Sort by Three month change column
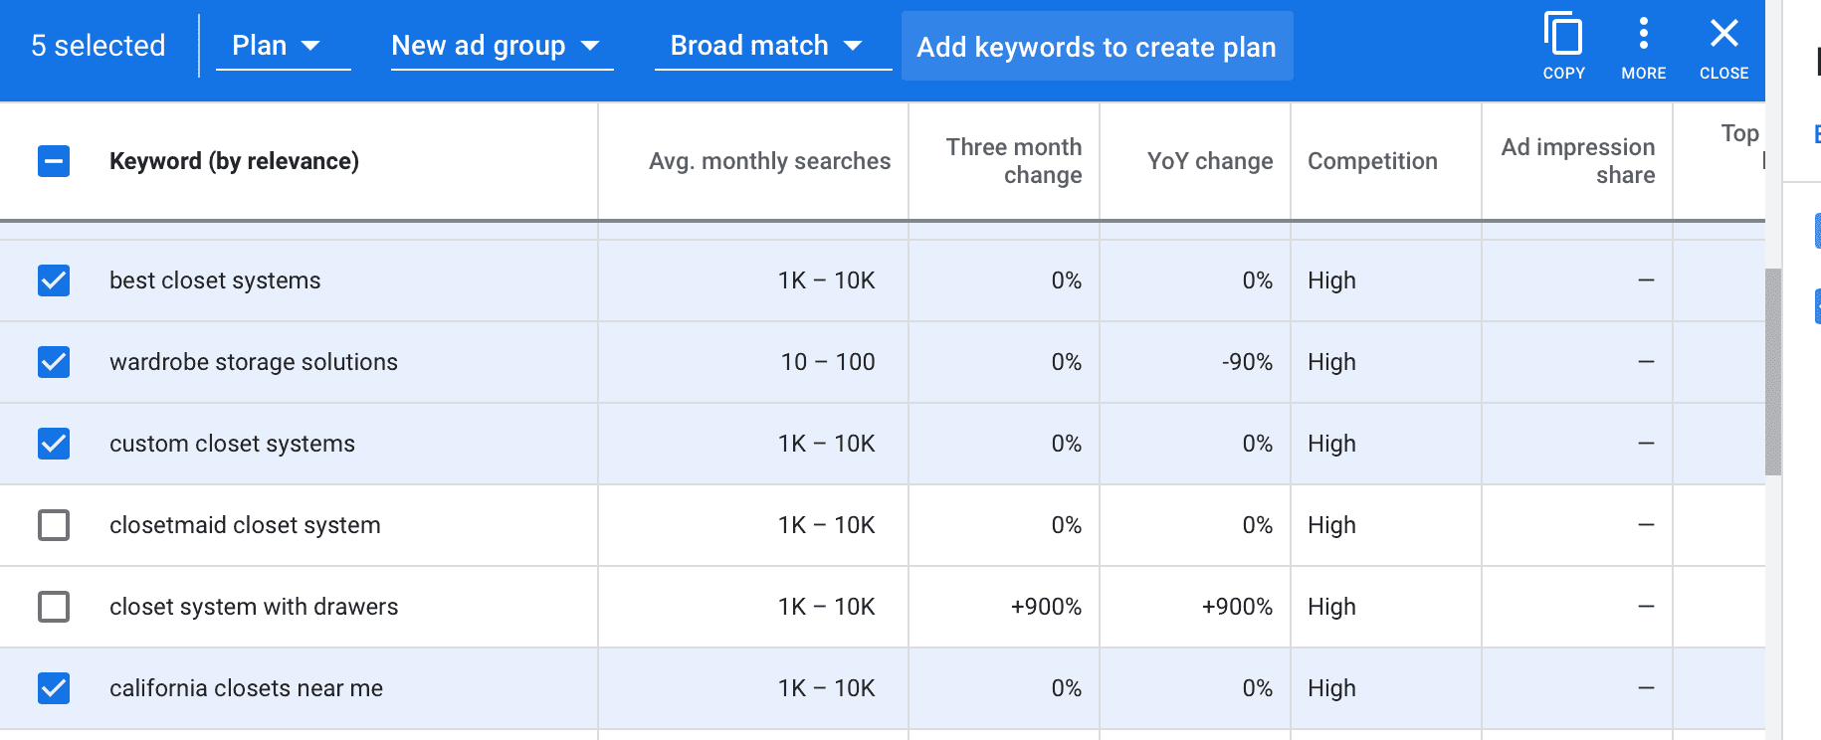 [x=1013, y=161]
